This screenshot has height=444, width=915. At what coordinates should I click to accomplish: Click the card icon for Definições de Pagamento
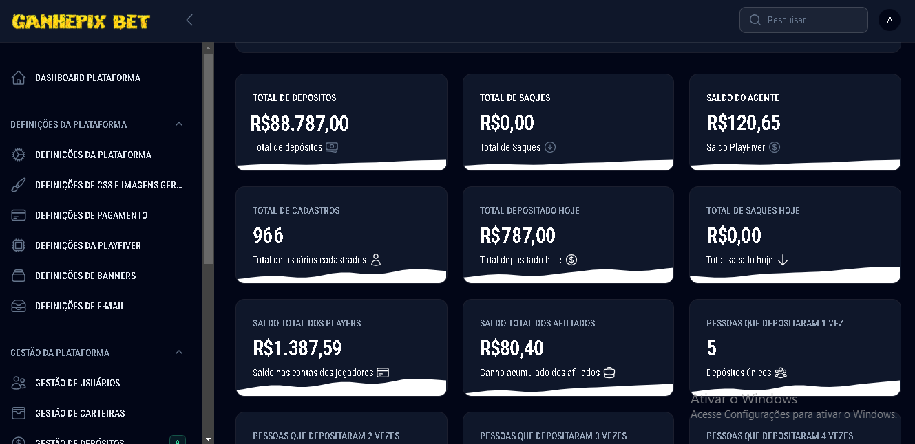click(x=19, y=215)
